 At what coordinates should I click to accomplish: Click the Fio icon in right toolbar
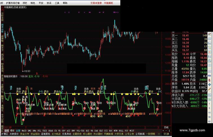[x=209, y=43]
